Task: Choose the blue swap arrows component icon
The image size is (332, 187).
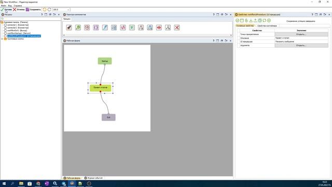Action: pos(114,28)
